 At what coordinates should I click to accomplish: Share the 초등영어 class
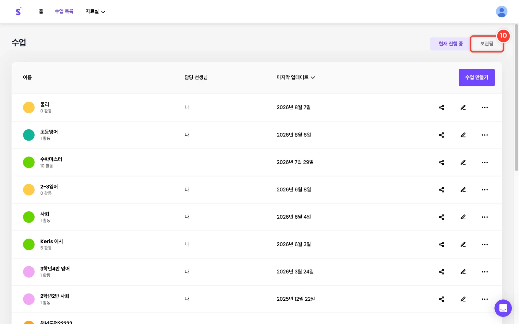441,135
